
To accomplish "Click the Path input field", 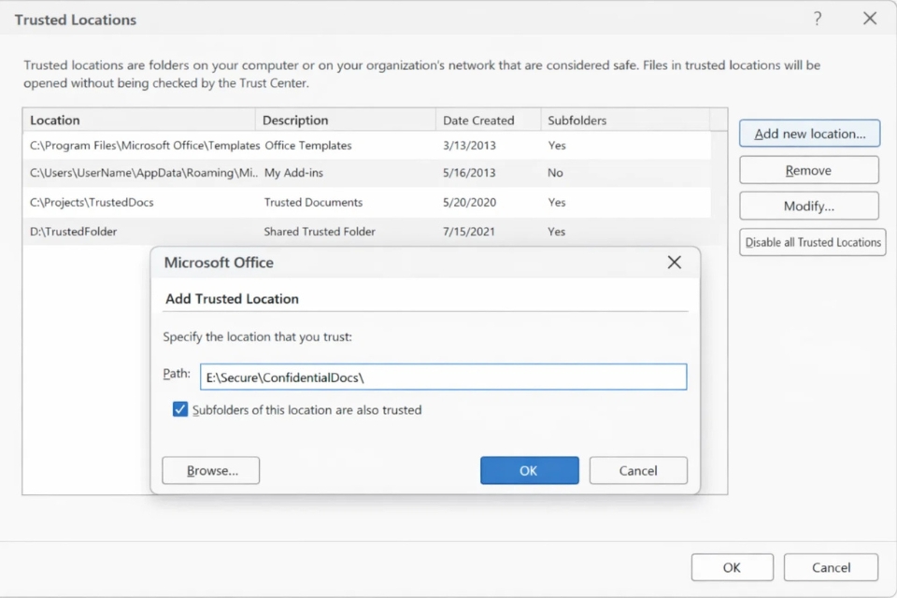I will pos(443,377).
